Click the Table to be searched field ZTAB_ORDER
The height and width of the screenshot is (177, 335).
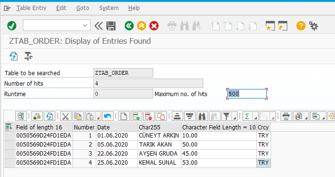123,73
